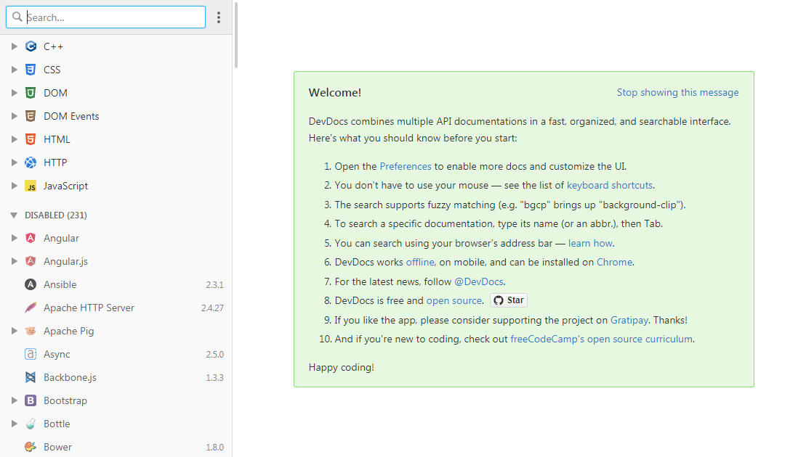Click the sidebar vertical scrollbar
Screen dimensions: 806x457
[x=236, y=35]
